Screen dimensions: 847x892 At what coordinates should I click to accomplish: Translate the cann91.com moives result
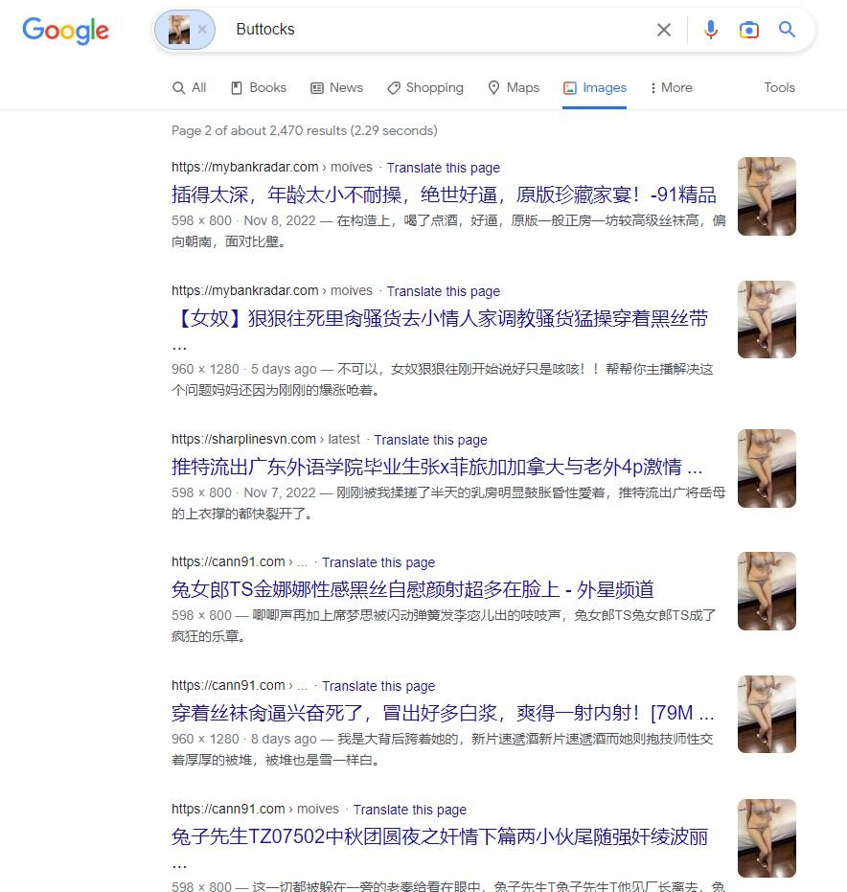(x=409, y=810)
